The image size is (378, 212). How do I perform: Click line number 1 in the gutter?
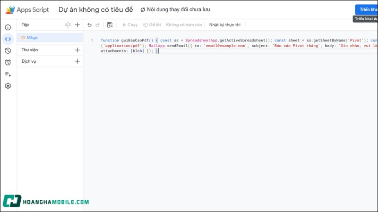(92, 41)
